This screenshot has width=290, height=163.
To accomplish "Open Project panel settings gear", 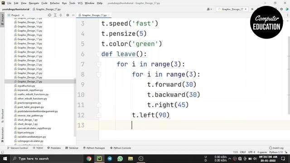I will click(x=68, y=15).
